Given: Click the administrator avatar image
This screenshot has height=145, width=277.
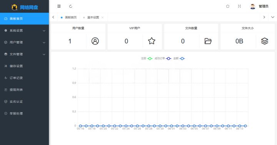Looking at the screenshot, I should click(x=253, y=7).
